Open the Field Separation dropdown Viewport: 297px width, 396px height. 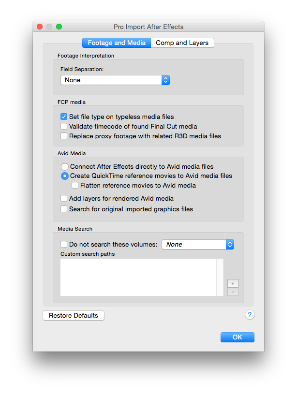(115, 80)
